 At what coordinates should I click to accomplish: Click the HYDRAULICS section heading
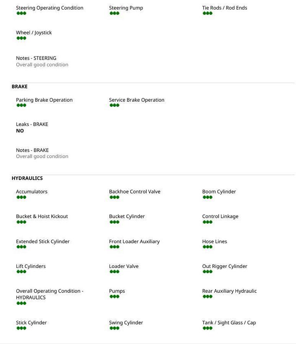tap(27, 178)
